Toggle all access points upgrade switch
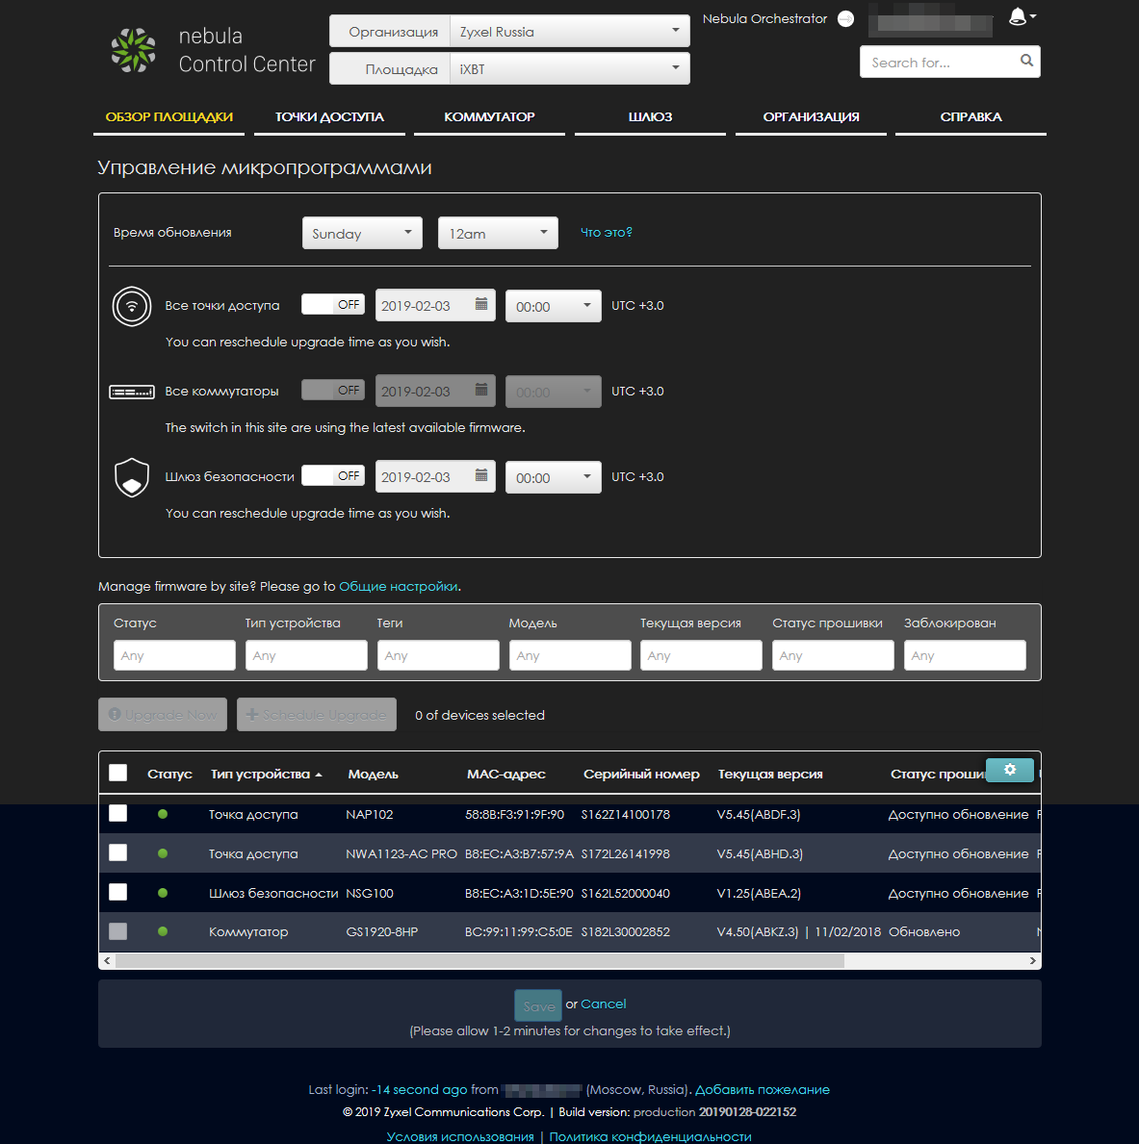1139x1144 pixels. tap(333, 304)
